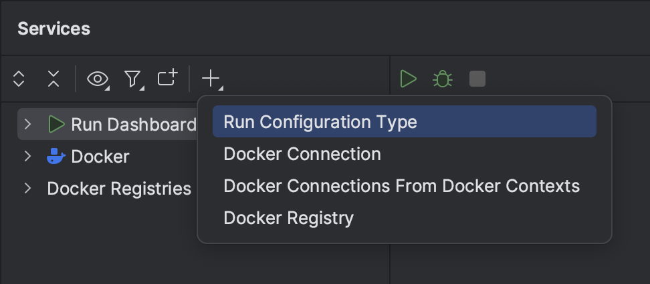
Task: Open the View Options eye icon
Action: click(x=98, y=79)
